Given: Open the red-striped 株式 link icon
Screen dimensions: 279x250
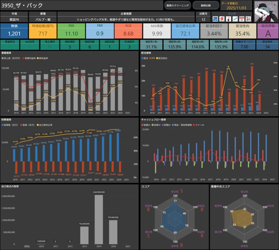Looking at the screenshot, I should point(241,19).
